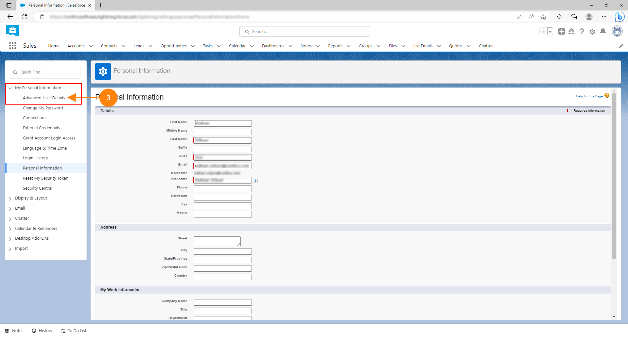
Task: Click the user avatar profile icon
Action: [617, 31]
